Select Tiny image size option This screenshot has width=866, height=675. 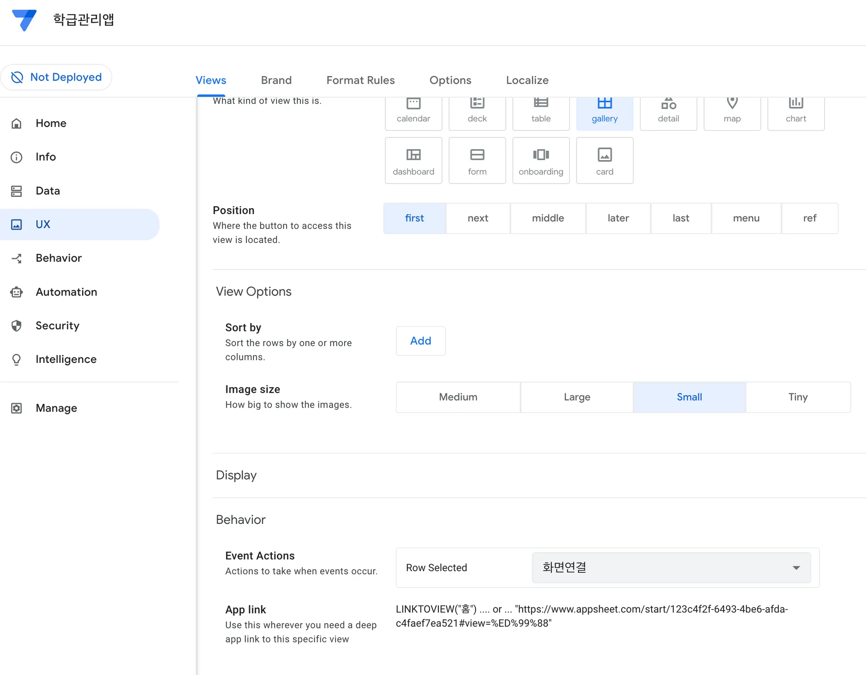tap(797, 397)
